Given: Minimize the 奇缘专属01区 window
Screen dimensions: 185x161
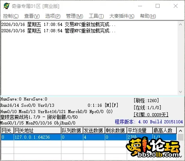Looking at the screenshot, I should click(x=140, y=6).
